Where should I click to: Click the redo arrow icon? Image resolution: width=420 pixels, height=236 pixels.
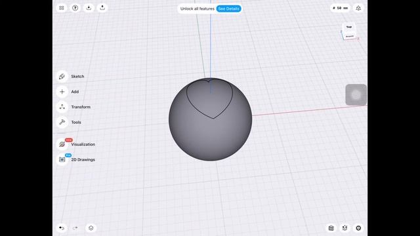pyautogui.click(x=75, y=228)
